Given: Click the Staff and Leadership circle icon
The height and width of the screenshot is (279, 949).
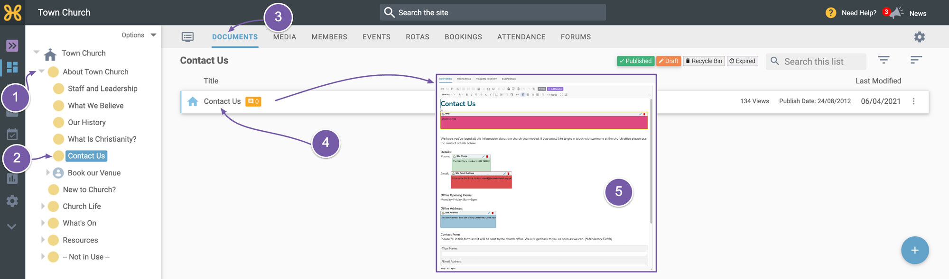Looking at the screenshot, I should click(x=58, y=89).
